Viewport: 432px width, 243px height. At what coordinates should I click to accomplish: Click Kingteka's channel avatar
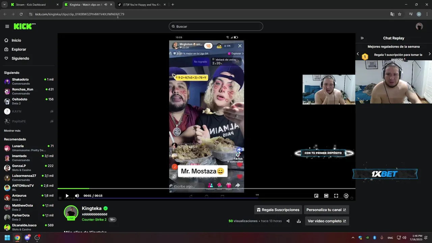click(x=71, y=213)
